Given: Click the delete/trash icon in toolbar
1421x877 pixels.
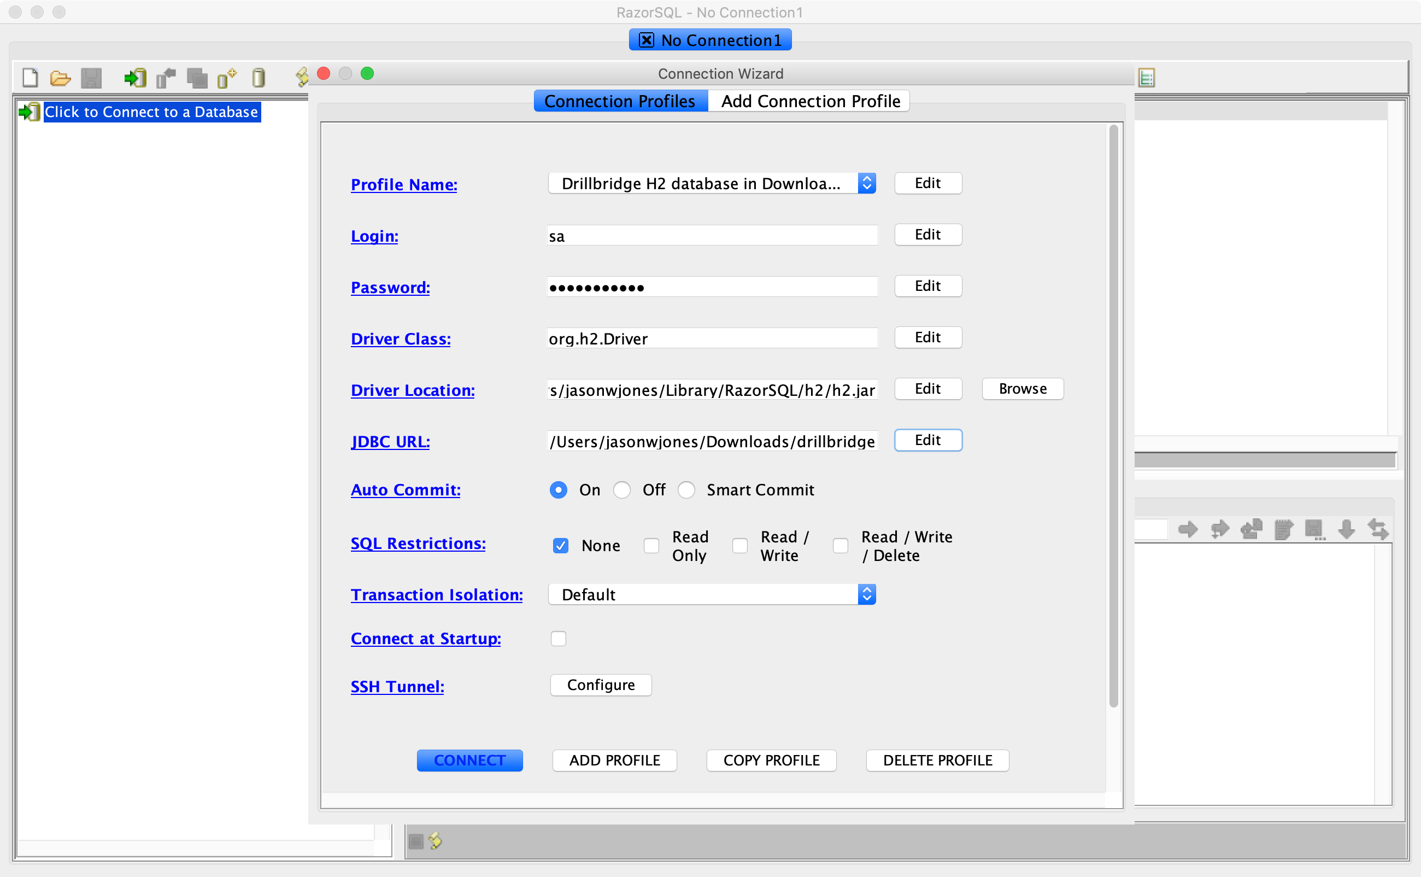Looking at the screenshot, I should pyautogui.click(x=260, y=78).
